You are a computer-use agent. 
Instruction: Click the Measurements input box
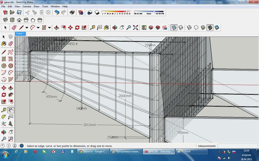pos(238,146)
